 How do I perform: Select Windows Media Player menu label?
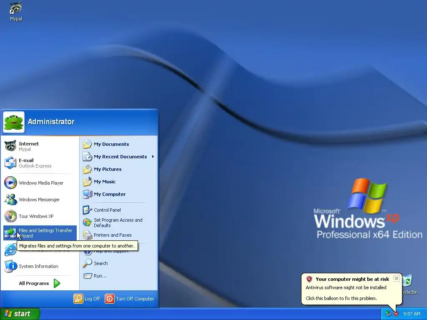pyautogui.click(x=41, y=183)
